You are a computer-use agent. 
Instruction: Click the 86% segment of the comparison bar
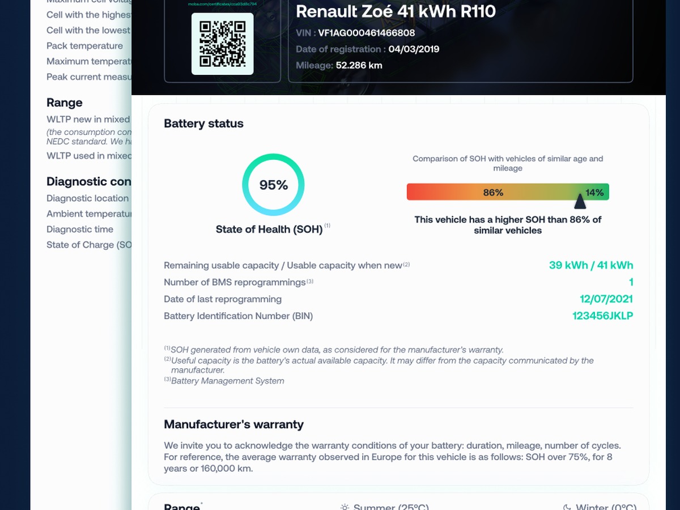click(x=493, y=193)
